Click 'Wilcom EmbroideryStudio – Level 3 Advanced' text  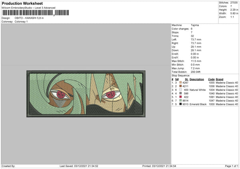click(28, 8)
